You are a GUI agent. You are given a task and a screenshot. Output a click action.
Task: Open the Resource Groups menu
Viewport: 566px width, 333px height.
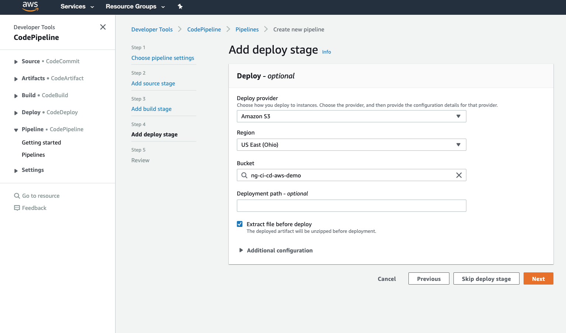tap(135, 6)
